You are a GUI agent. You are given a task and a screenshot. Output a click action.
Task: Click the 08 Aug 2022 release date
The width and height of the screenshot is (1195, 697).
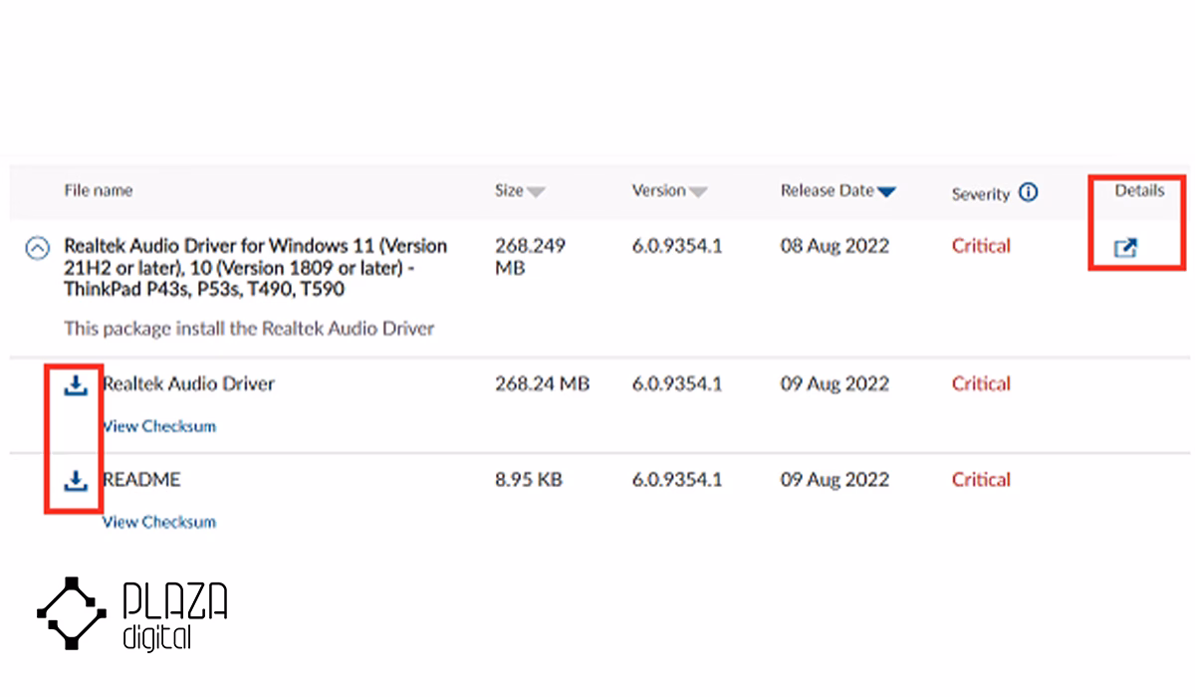tap(835, 246)
